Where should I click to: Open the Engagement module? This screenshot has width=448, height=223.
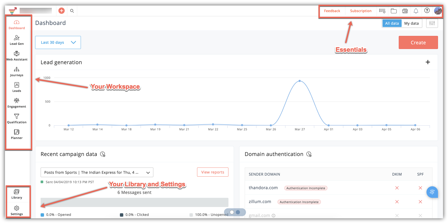[17, 103]
